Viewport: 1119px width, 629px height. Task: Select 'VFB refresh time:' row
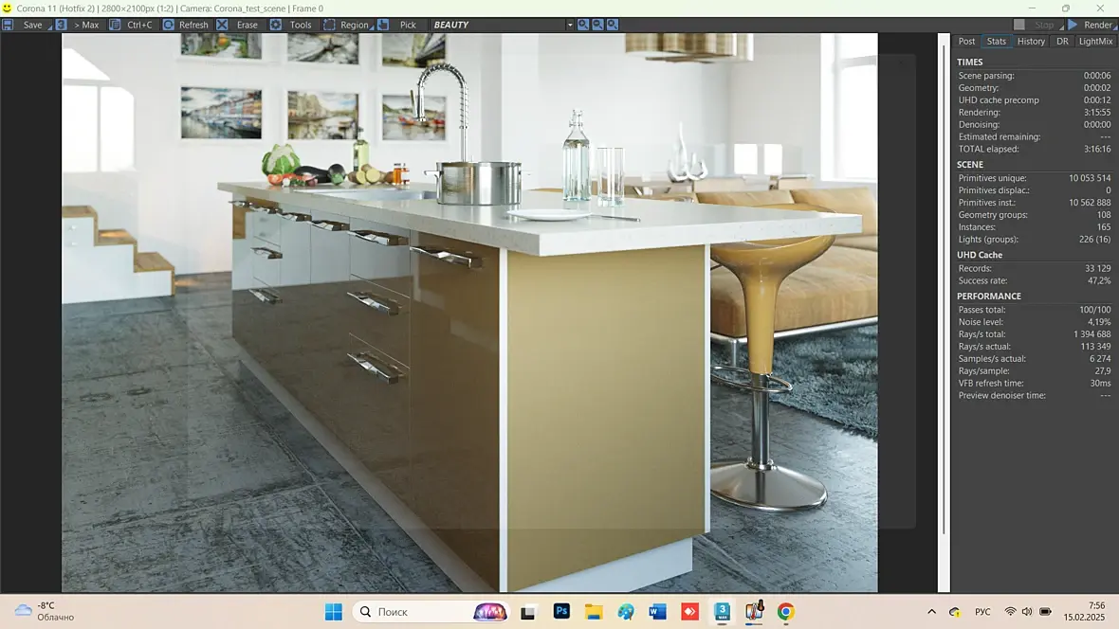(x=1034, y=384)
